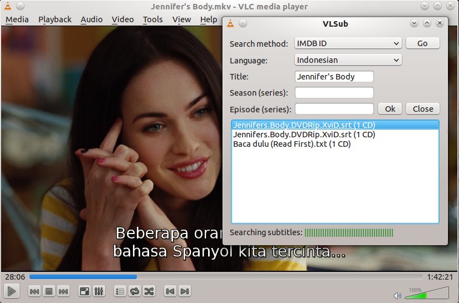
Task: Open extended settings equalizer icon
Action: click(99, 291)
